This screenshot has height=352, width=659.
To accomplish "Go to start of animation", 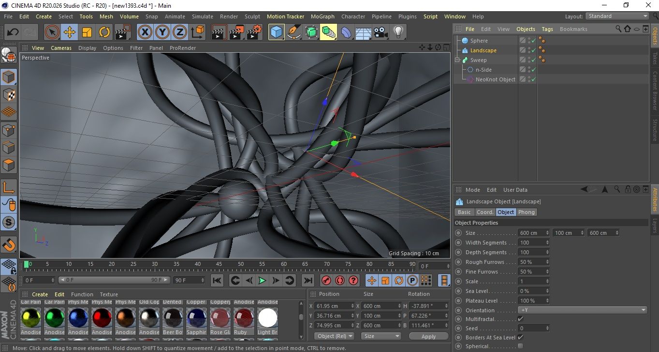I will pos(217,280).
